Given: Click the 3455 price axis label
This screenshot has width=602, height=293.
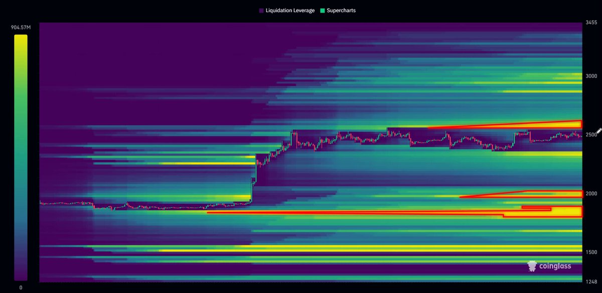Looking at the screenshot, I should click(591, 23).
